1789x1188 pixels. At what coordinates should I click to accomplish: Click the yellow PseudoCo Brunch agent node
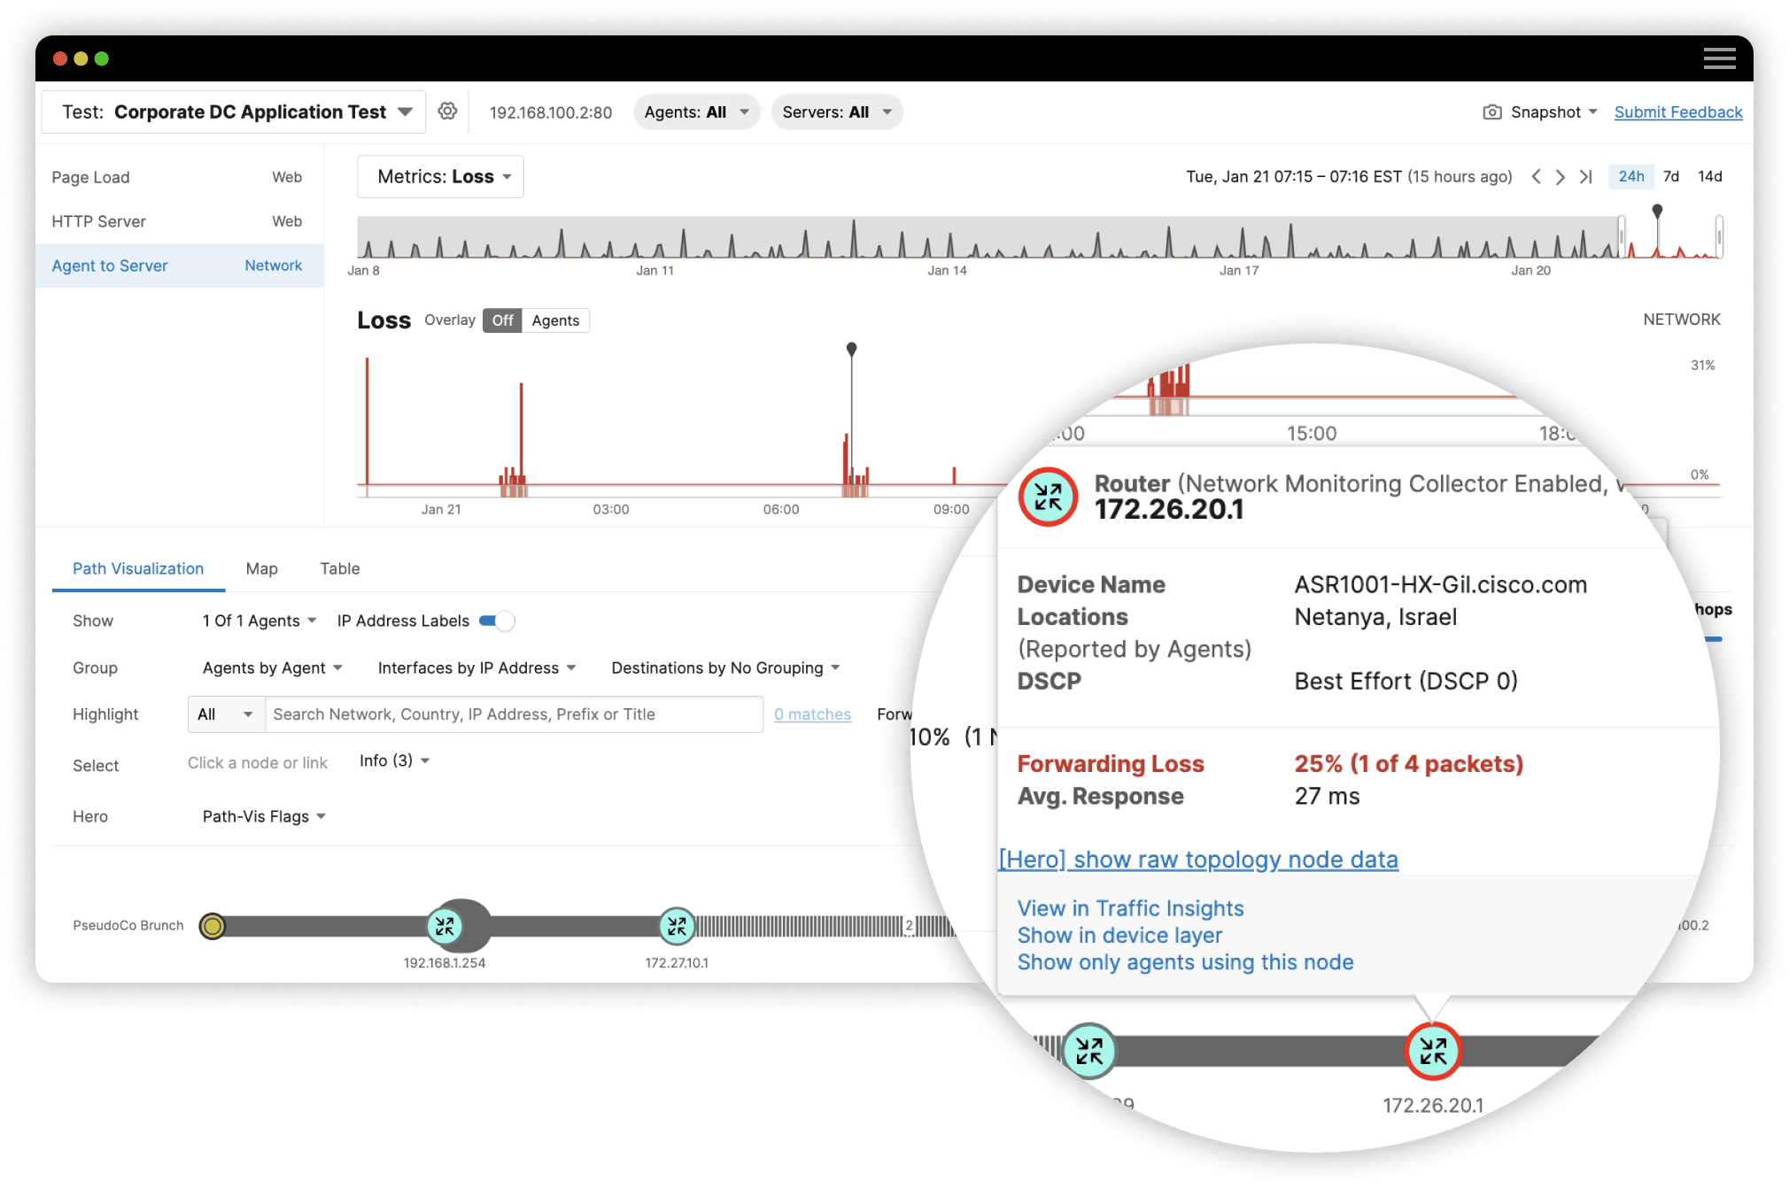(x=213, y=925)
